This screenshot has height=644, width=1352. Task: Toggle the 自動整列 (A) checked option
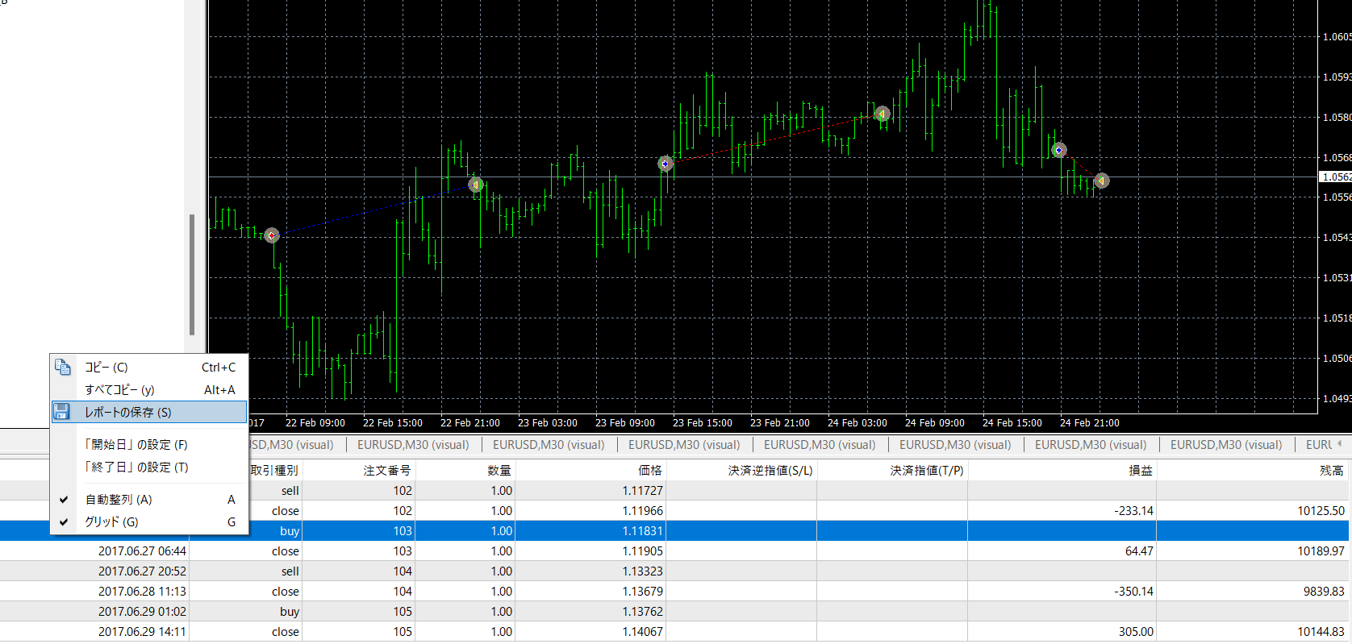(x=119, y=500)
